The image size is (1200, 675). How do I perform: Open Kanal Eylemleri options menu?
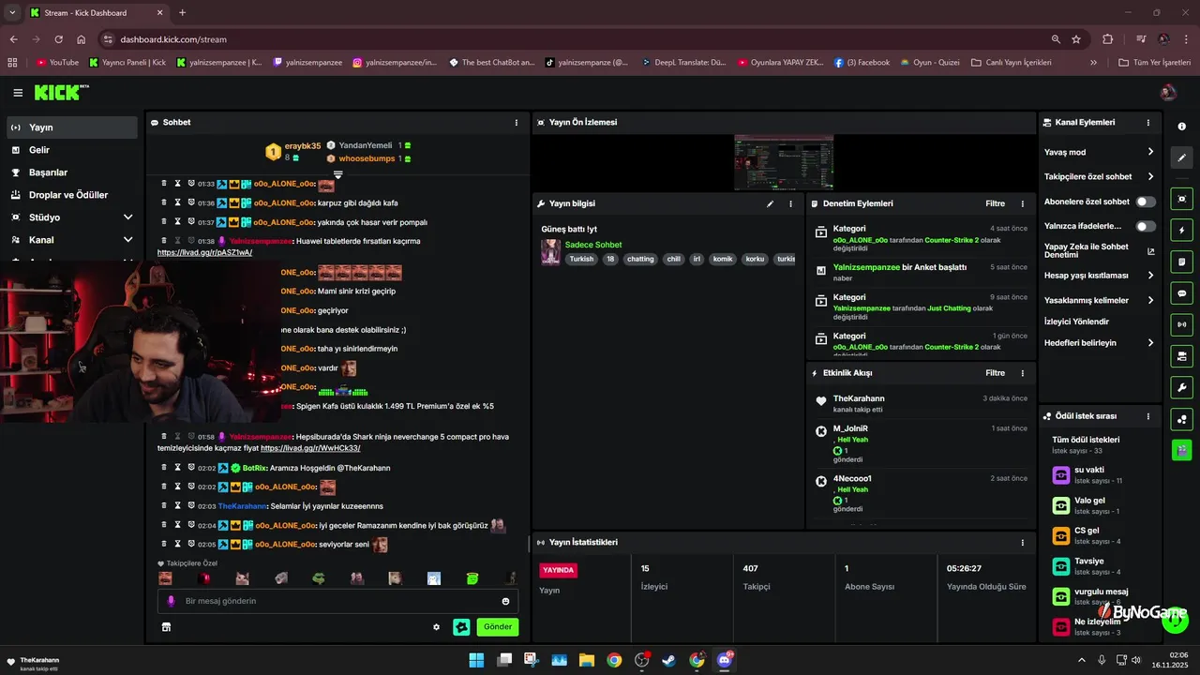1148,123
